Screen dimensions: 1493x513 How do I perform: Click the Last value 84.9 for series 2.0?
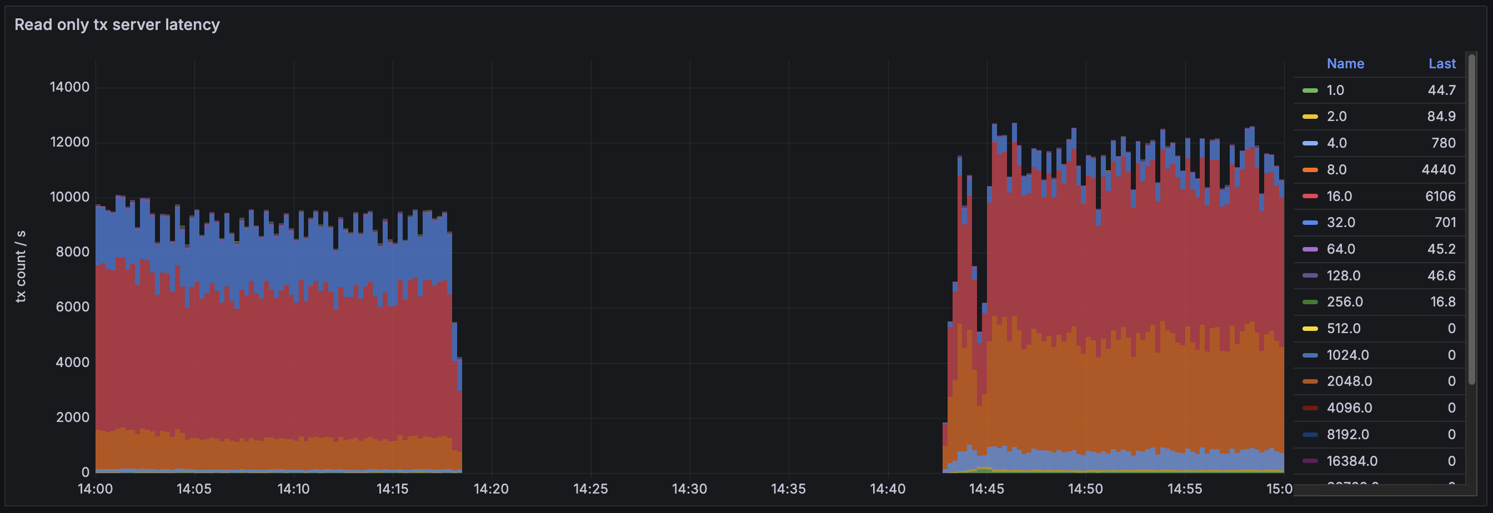click(1441, 117)
